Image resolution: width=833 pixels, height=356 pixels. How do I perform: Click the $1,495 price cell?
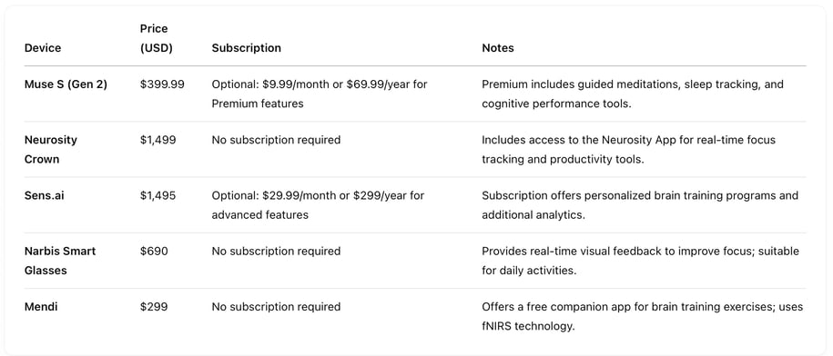[x=157, y=195]
